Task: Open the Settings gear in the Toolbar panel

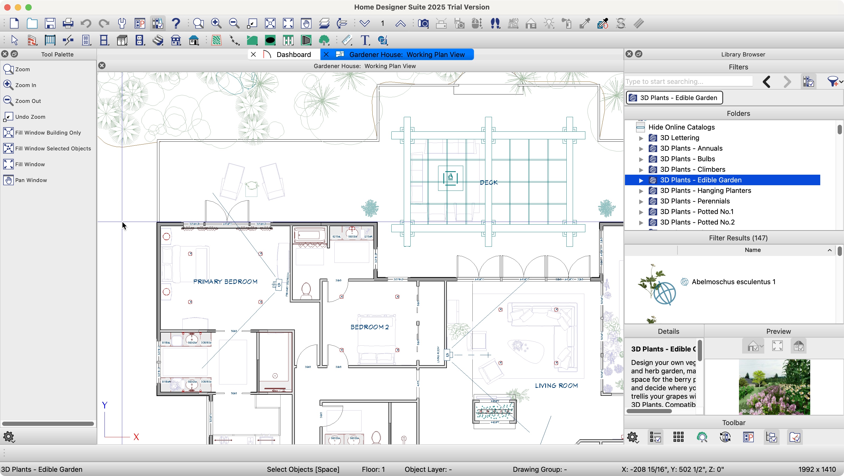Action: (x=633, y=437)
